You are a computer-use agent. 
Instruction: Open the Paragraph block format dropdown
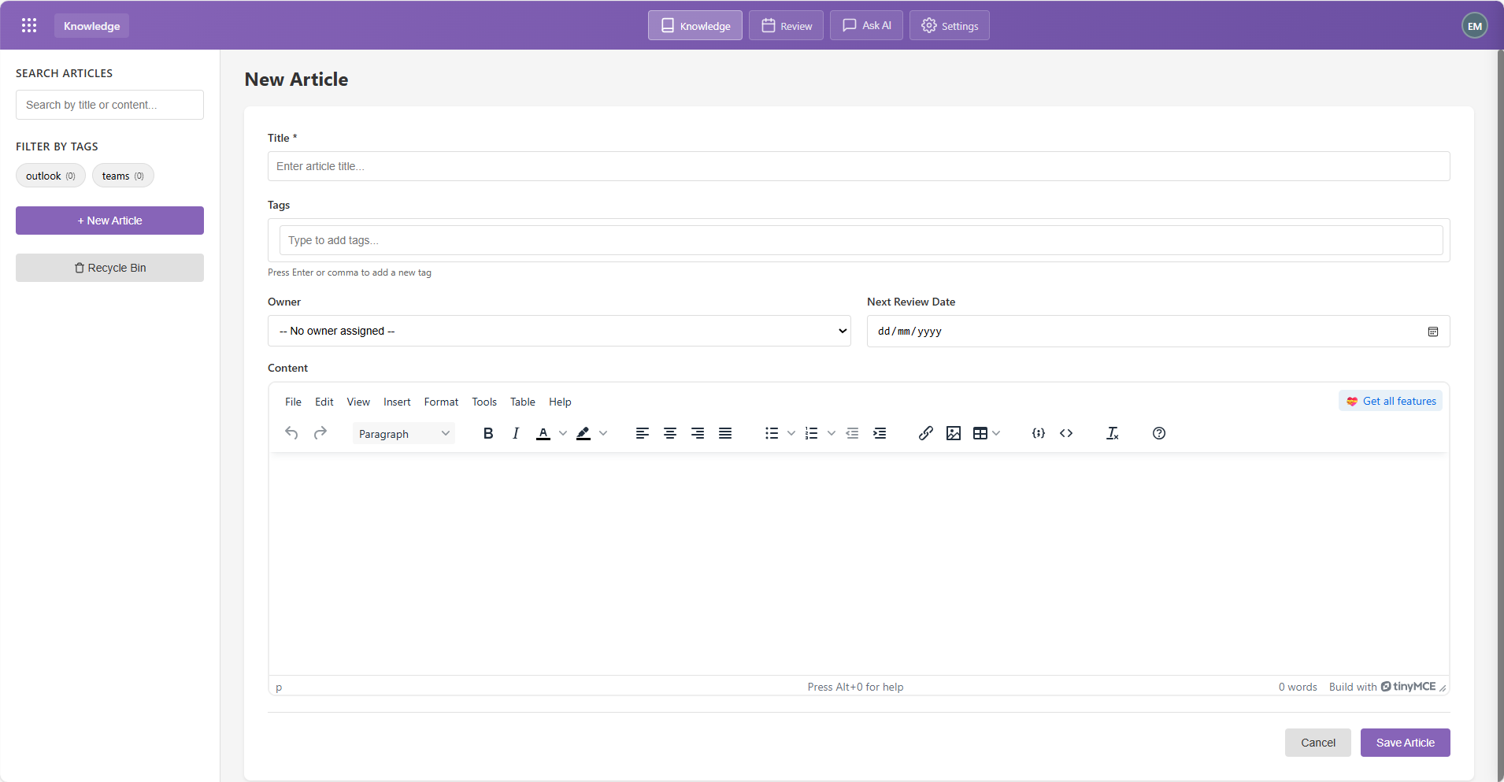coord(404,433)
